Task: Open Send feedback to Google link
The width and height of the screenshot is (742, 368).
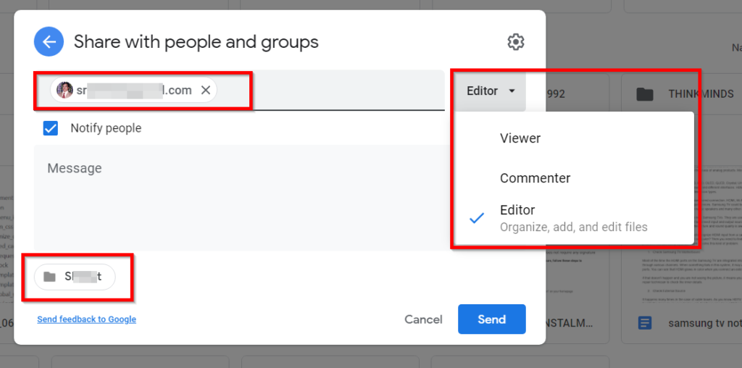Action: click(87, 319)
